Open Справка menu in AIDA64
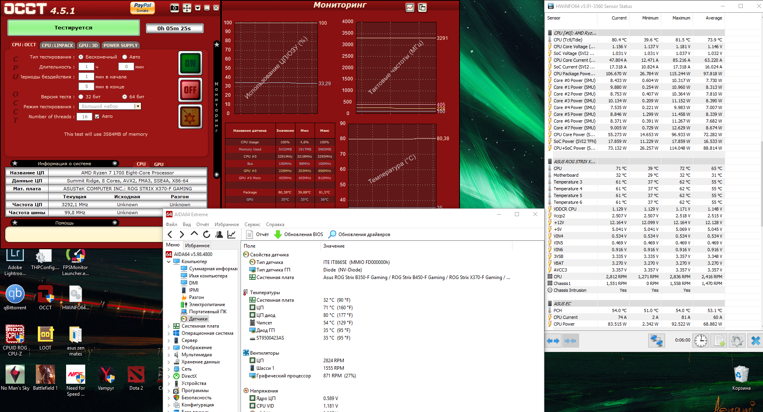This screenshot has width=763, height=412. [275, 225]
